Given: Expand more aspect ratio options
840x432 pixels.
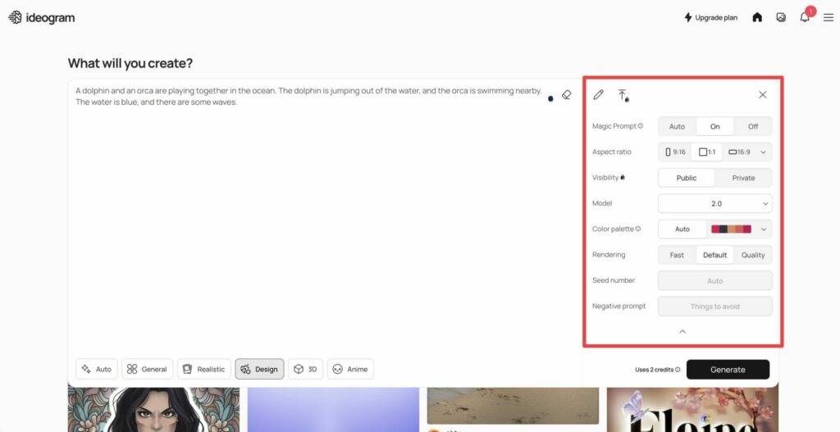Looking at the screenshot, I should [x=764, y=152].
